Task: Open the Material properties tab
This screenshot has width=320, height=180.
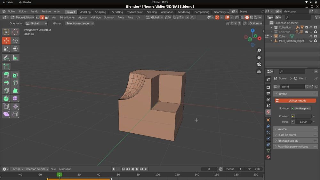Action: 268,157
